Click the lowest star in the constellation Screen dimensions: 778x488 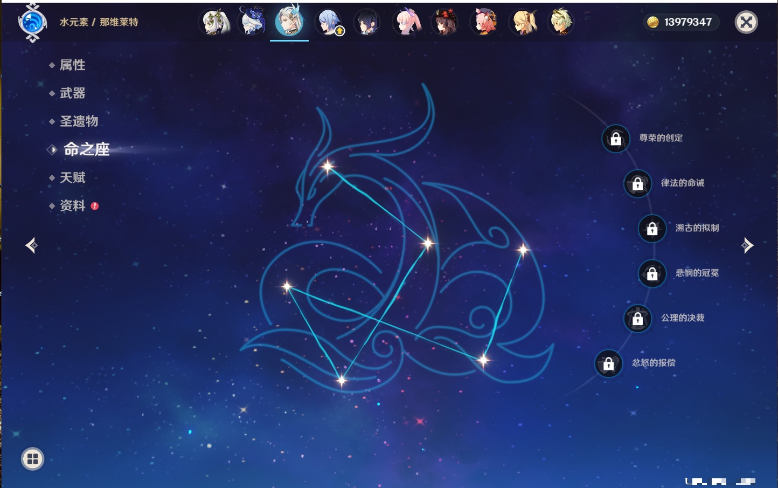(341, 381)
